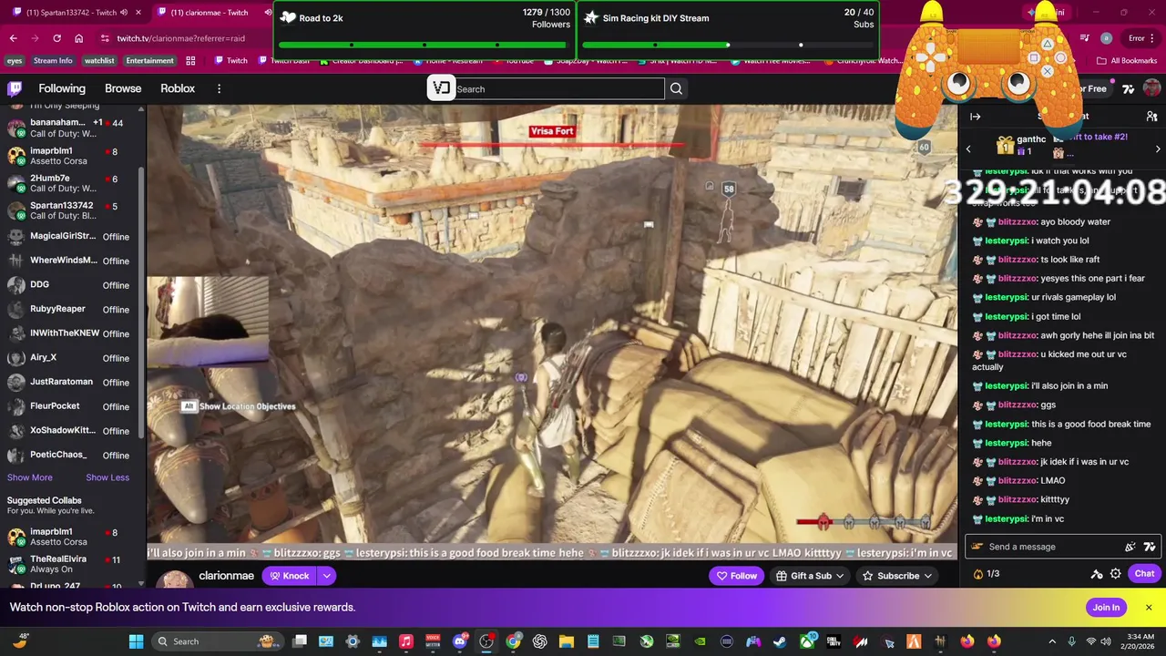
Task: Go to previous gift leaderboard entry arrow
Action: [968, 149]
